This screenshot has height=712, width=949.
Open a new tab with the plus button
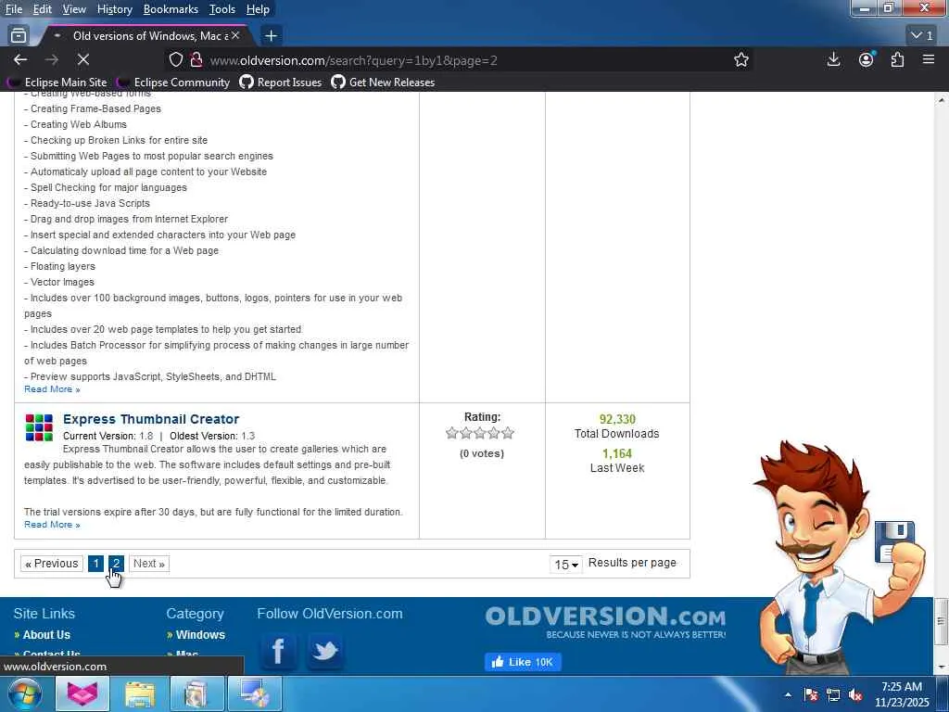272,36
